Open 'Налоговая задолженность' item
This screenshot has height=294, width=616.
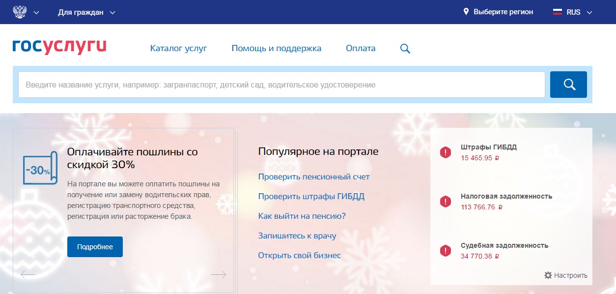pyautogui.click(x=506, y=196)
